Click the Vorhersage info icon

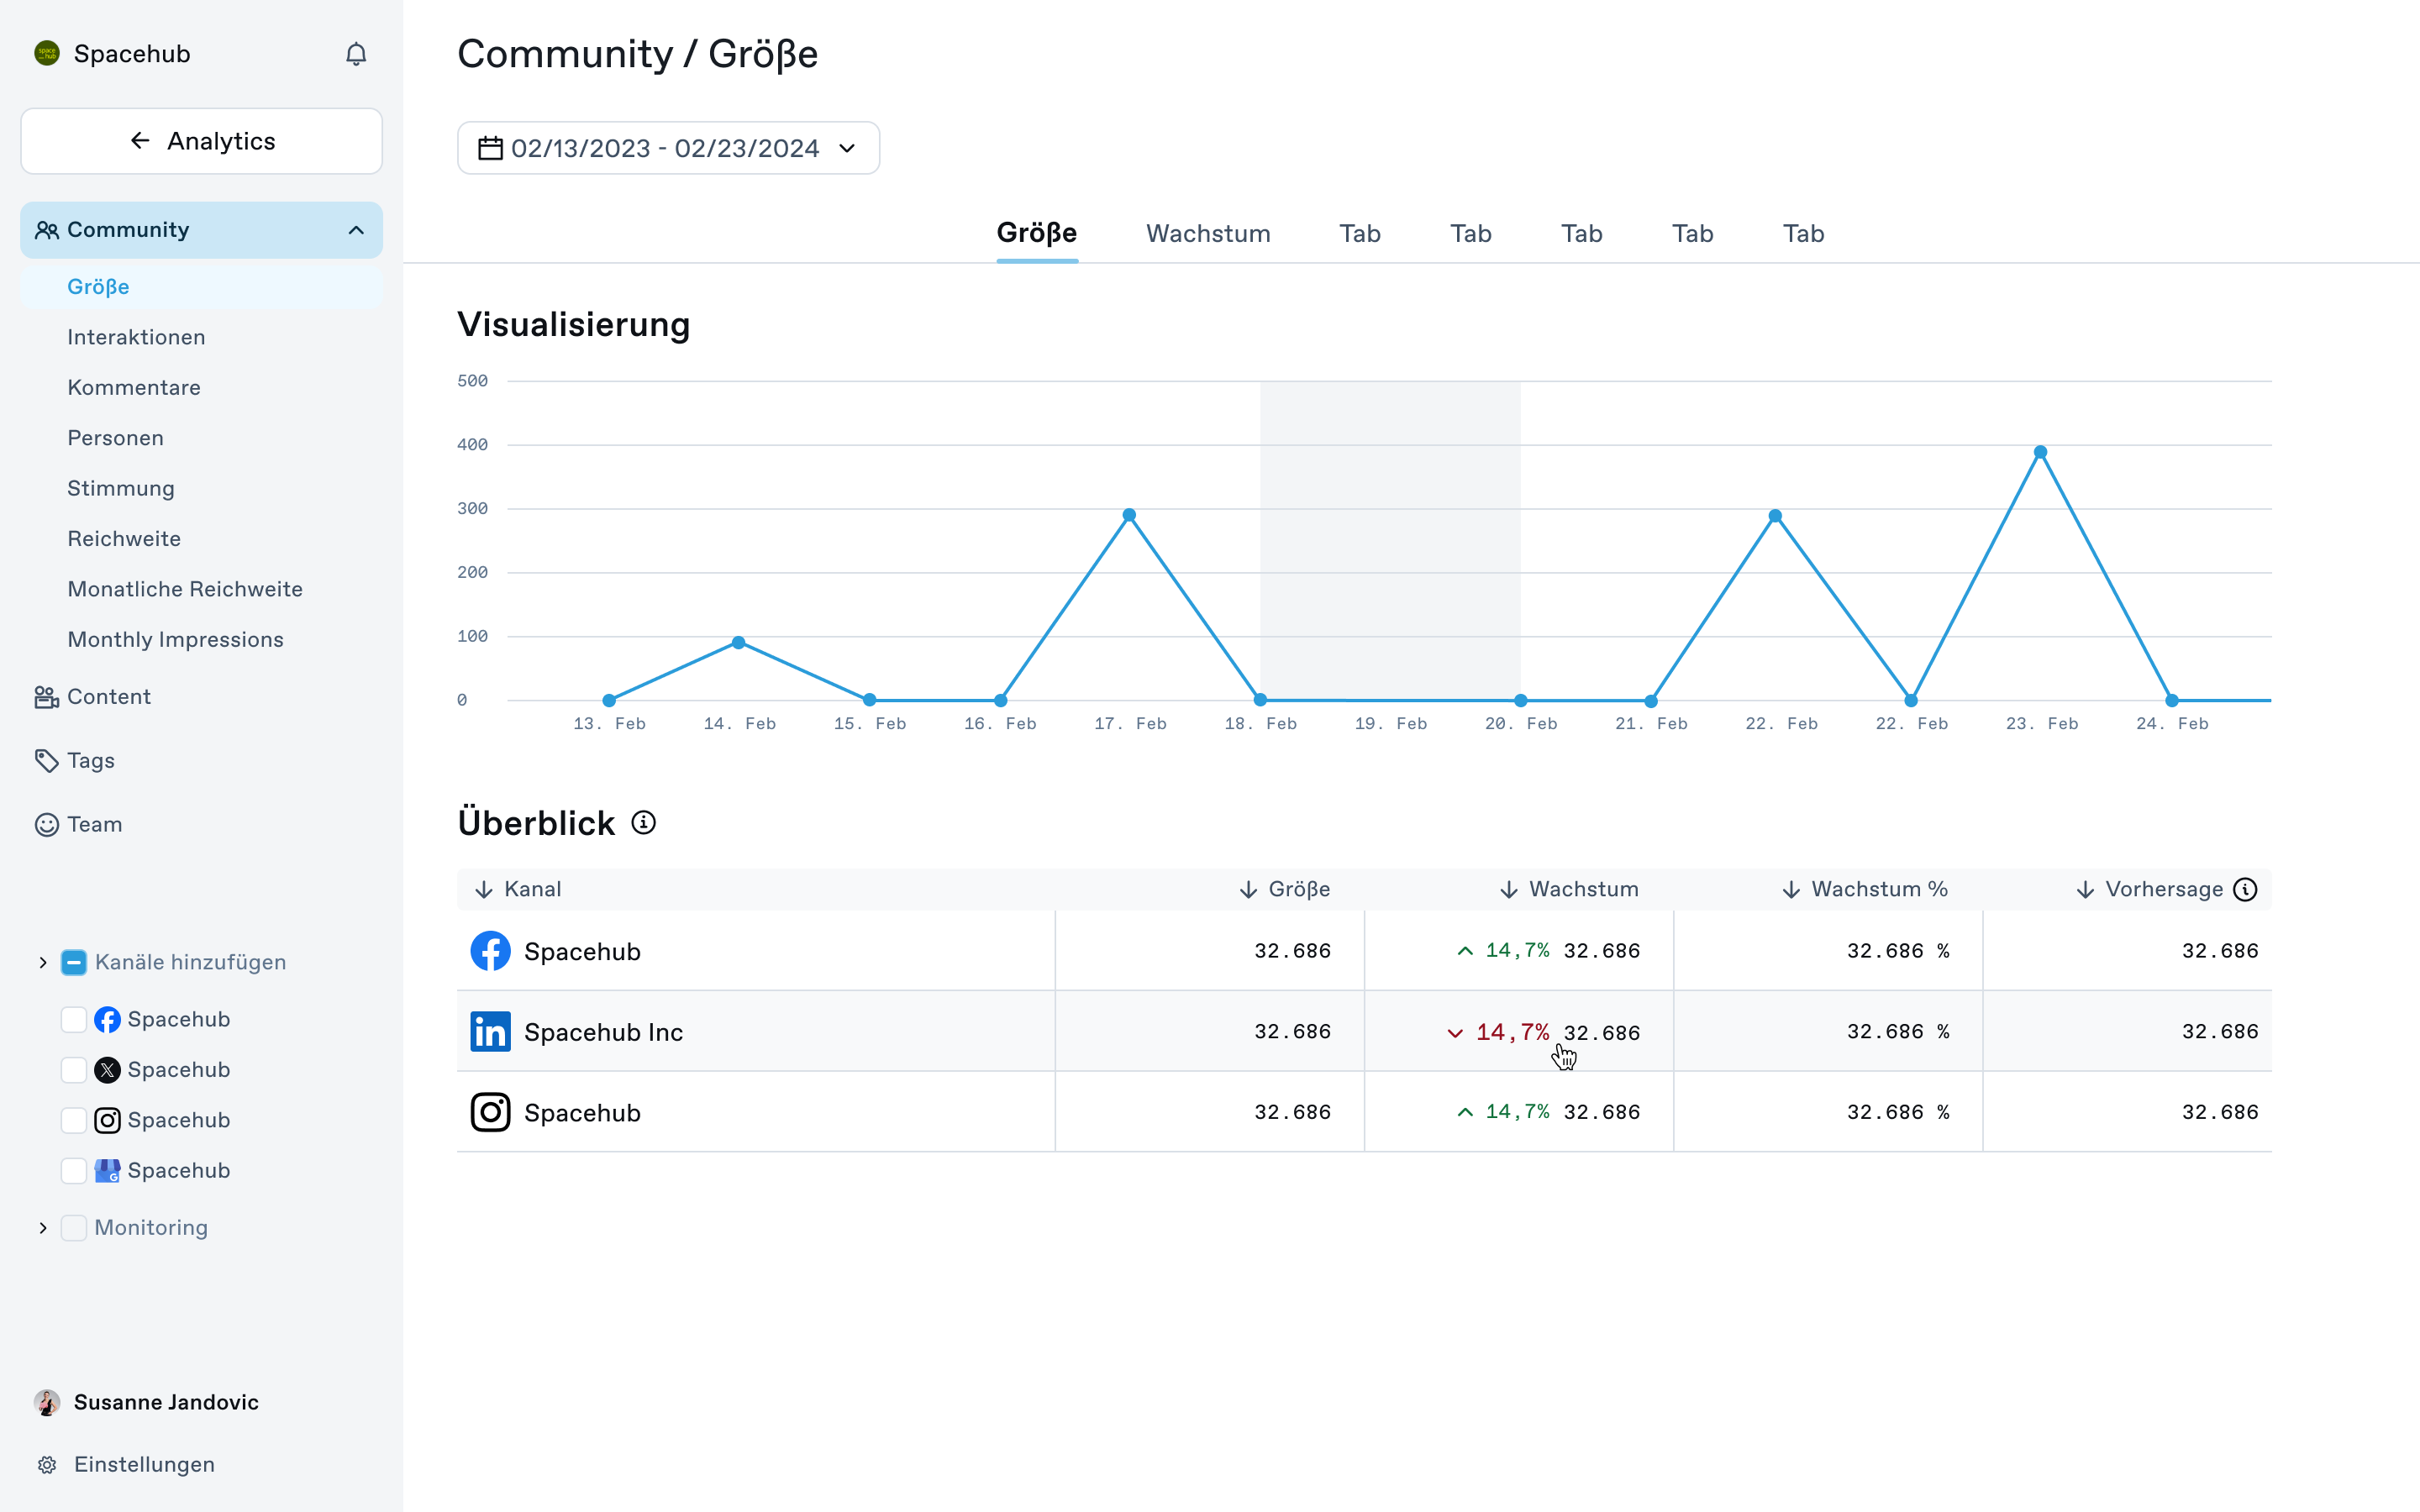(x=2245, y=889)
